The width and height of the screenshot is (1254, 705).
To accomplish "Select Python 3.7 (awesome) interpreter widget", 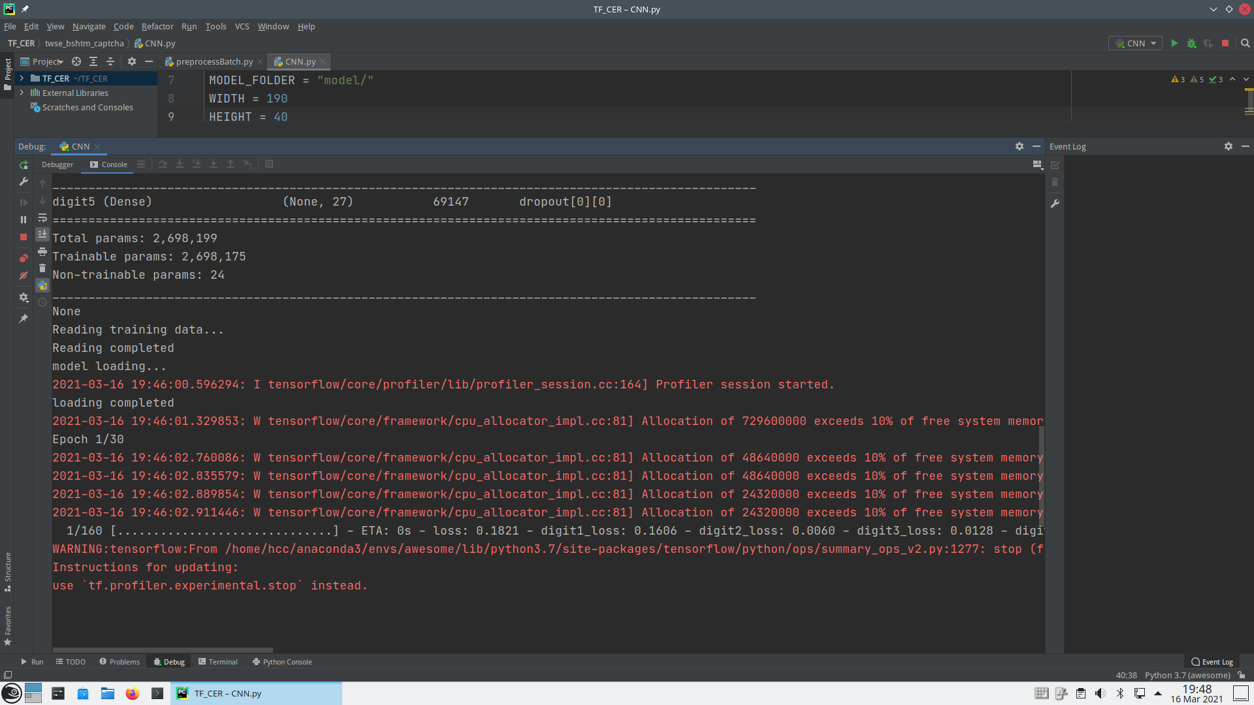I will [1187, 675].
